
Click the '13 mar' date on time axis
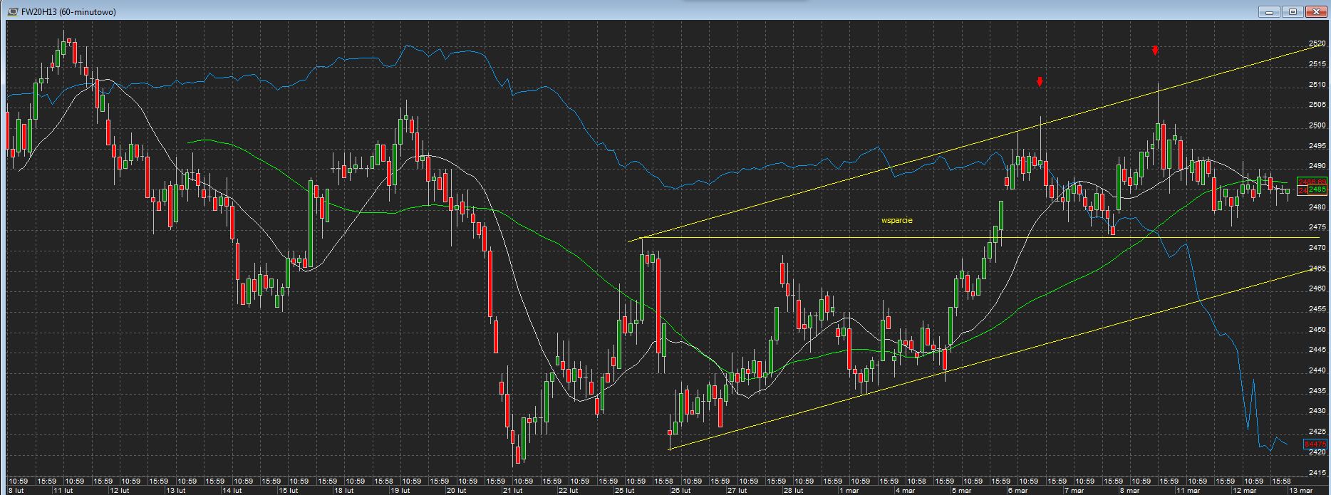point(1300,490)
